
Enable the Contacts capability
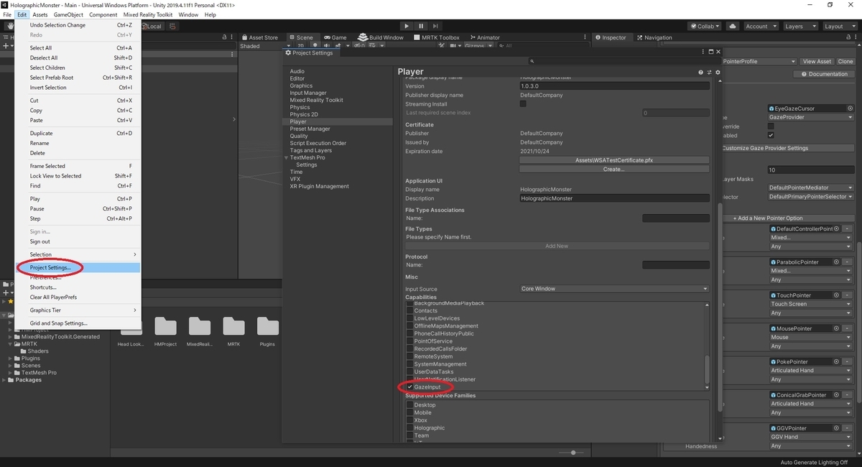click(x=410, y=311)
